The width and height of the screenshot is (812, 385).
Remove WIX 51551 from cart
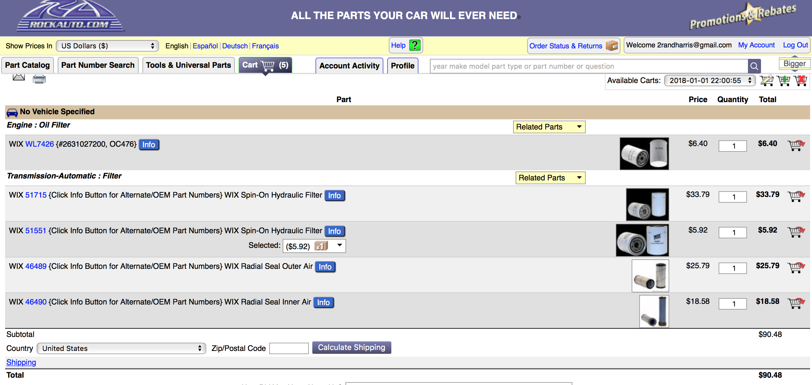pyautogui.click(x=796, y=232)
